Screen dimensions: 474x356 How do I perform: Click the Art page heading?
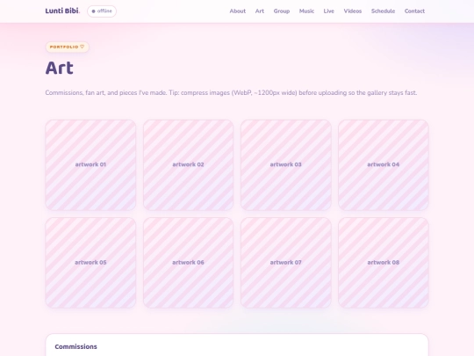tap(60, 68)
